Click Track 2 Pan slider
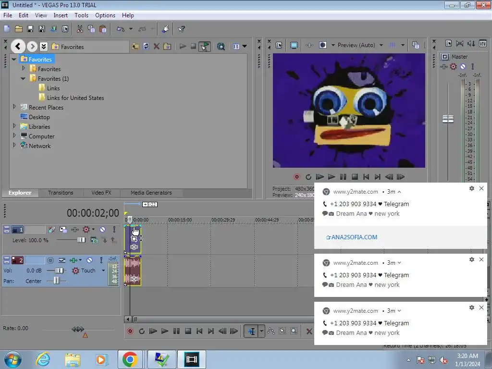The height and width of the screenshot is (369, 492). pos(56,281)
